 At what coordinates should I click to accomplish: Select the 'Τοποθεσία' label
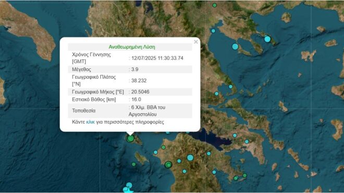click(x=83, y=111)
